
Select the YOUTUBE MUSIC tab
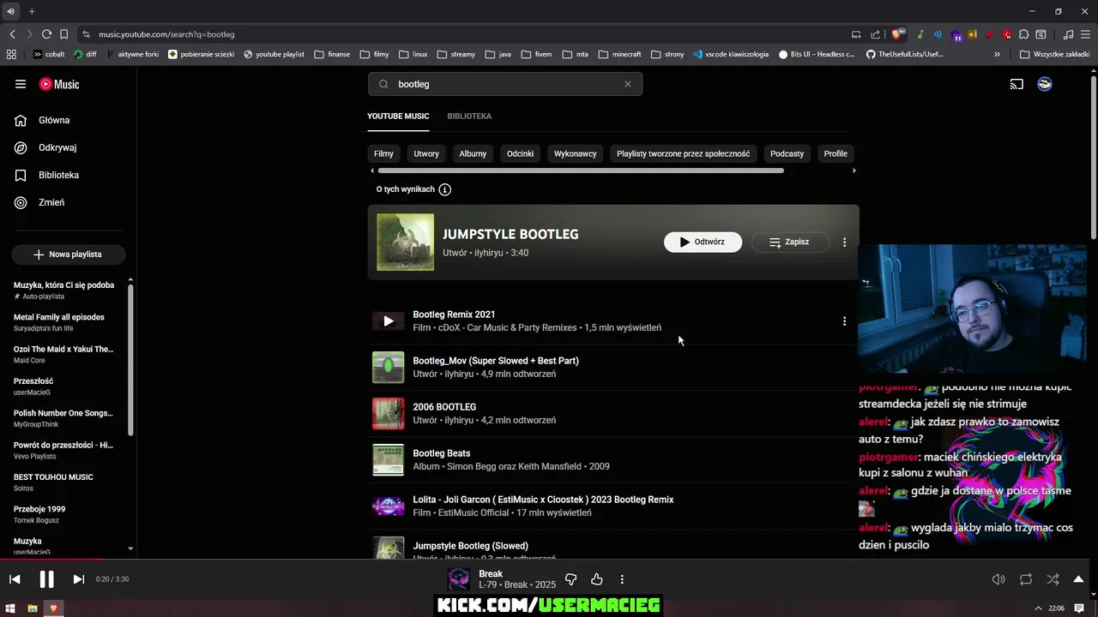[x=398, y=116]
